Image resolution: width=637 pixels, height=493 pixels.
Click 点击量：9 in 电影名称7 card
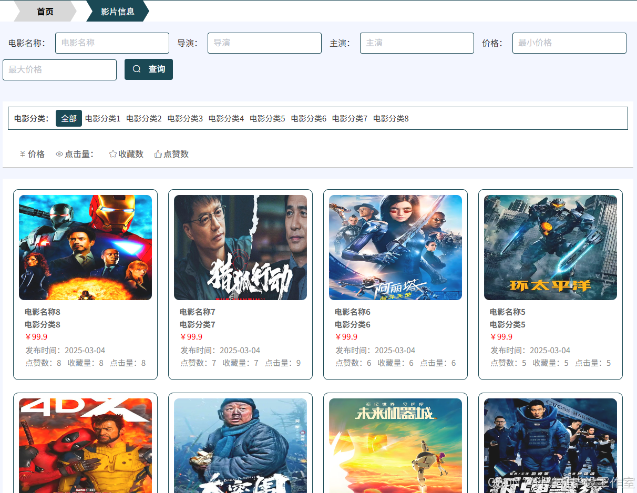(x=283, y=363)
